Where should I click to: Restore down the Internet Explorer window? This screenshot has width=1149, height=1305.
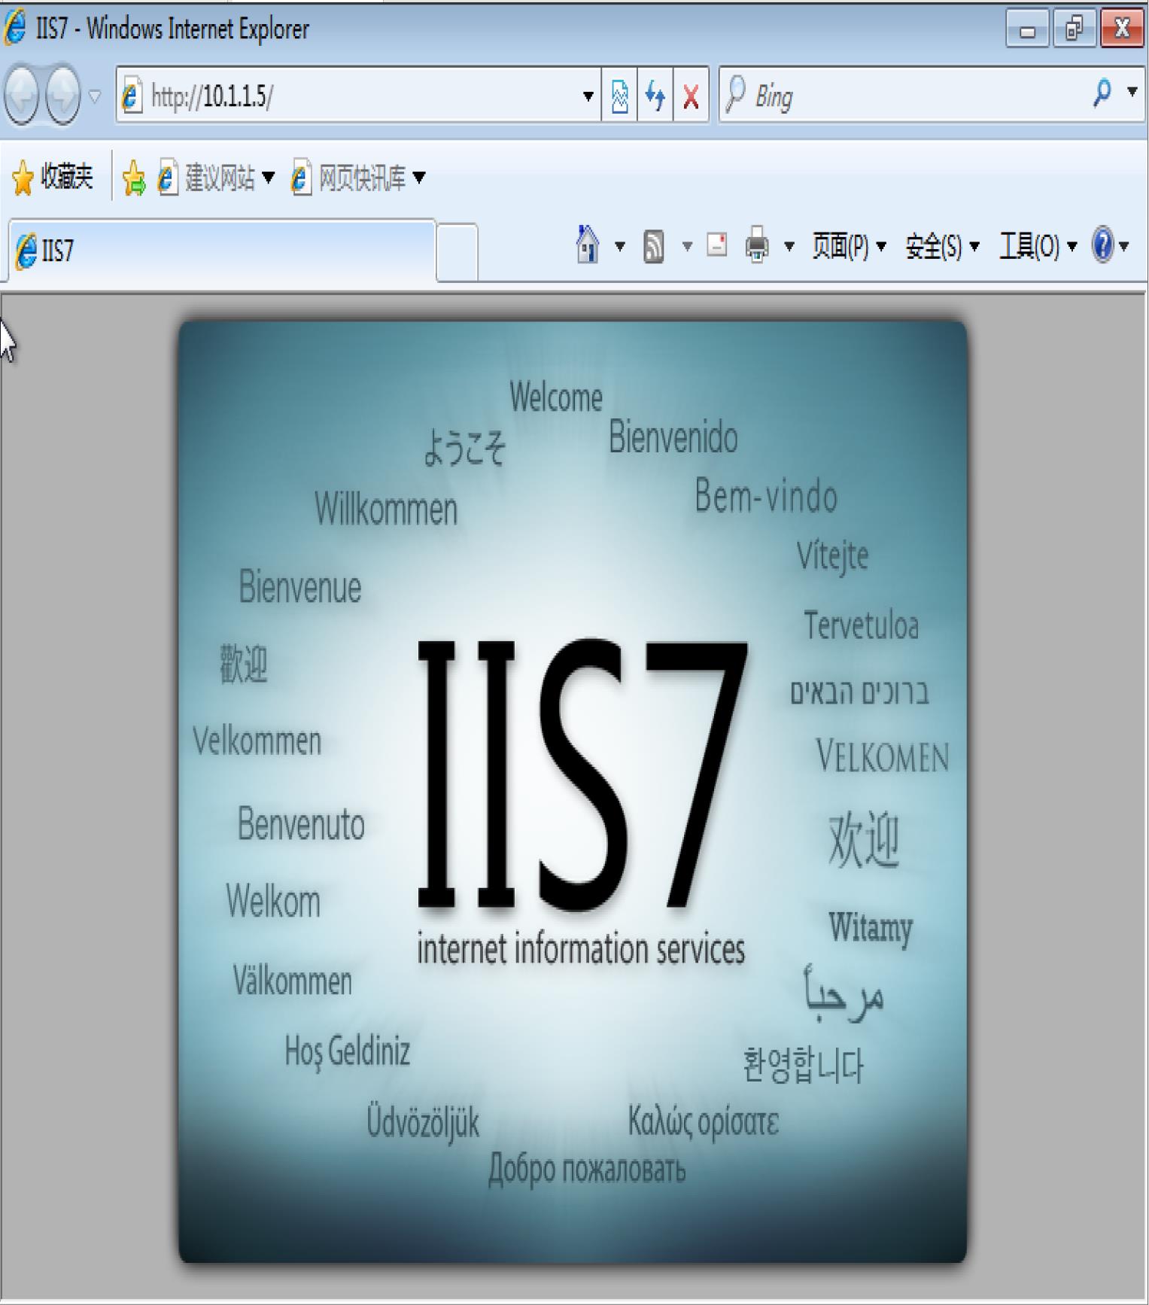coord(1075,29)
